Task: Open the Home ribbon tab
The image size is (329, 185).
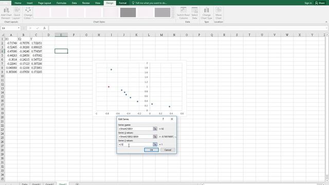Action: click(x=18, y=3)
